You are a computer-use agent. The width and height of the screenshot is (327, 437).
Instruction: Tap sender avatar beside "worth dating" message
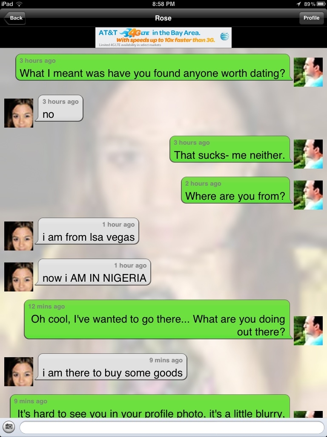[x=308, y=72]
